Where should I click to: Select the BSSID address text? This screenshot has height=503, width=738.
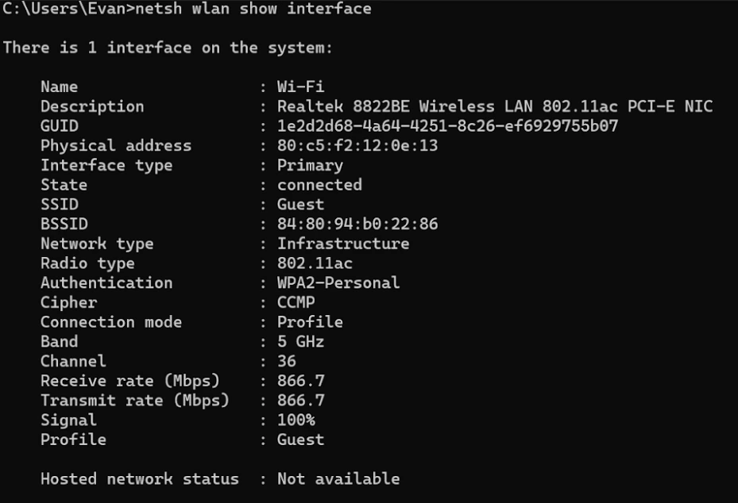pos(337,224)
